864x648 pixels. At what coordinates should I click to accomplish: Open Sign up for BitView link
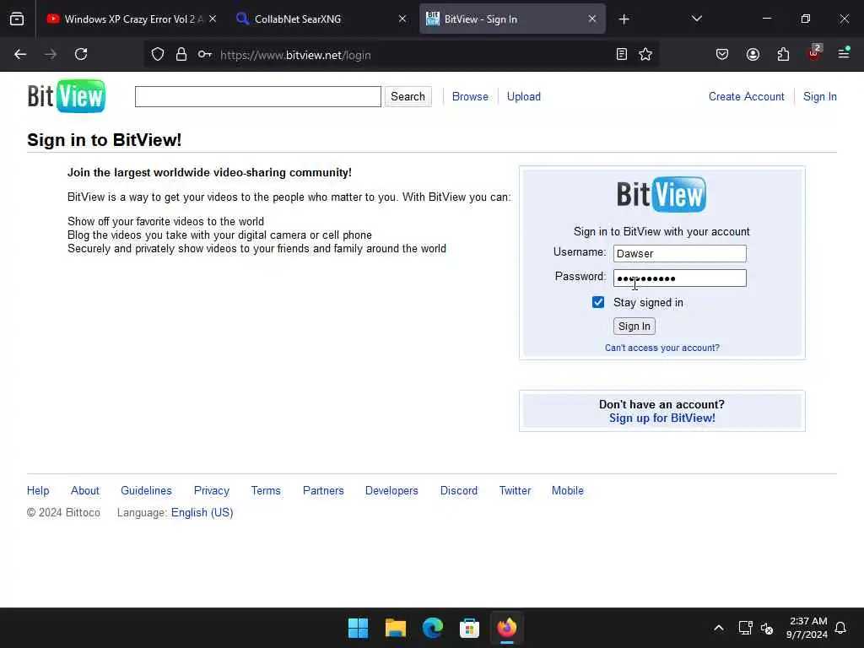661,418
